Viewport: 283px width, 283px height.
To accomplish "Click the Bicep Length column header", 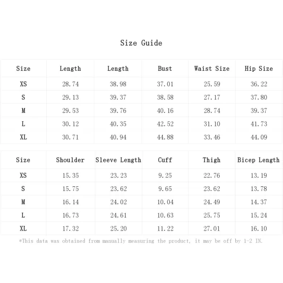I will [258, 160].
